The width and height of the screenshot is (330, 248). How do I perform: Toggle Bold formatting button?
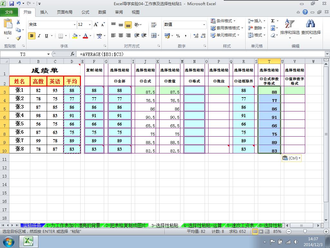coord(32,36)
